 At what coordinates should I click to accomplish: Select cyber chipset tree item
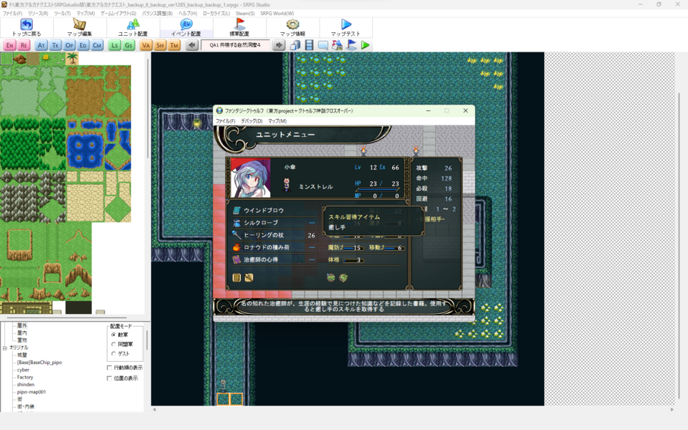tap(23, 370)
